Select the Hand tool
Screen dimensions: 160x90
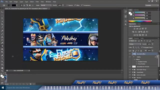pos(2,68)
